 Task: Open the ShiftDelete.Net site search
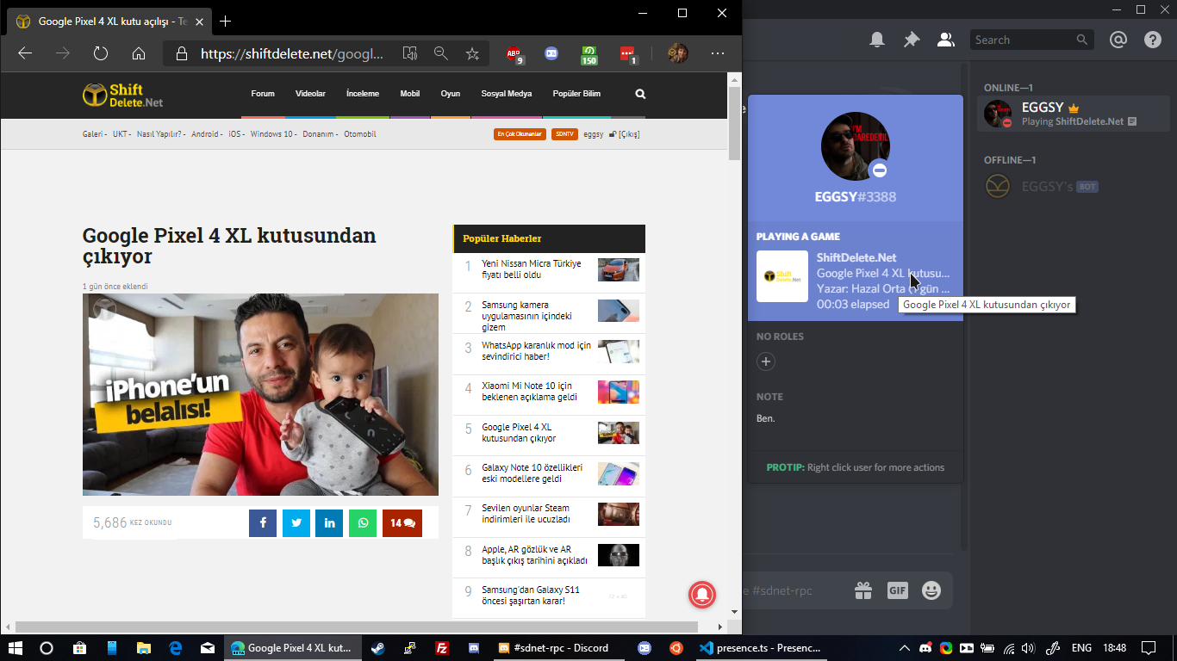(x=640, y=94)
